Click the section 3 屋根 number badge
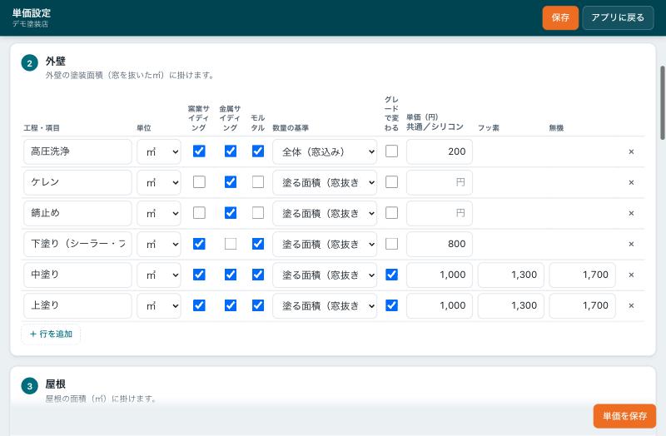Screen dimensions: 666x436 (x=30, y=386)
